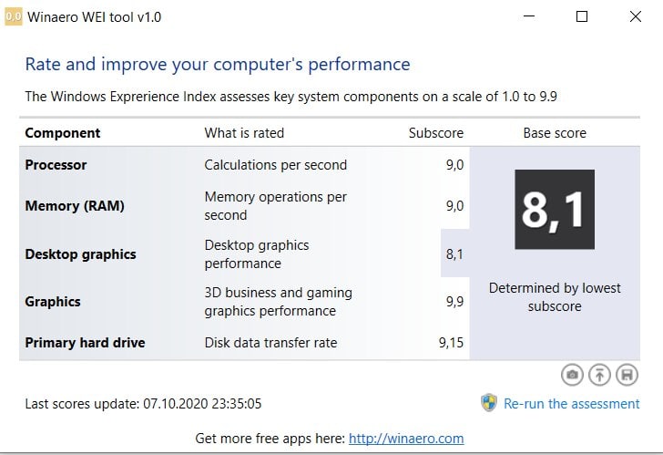The height and width of the screenshot is (455, 663).
Task: Select the Graphics component row
Action: pyautogui.click(x=244, y=302)
